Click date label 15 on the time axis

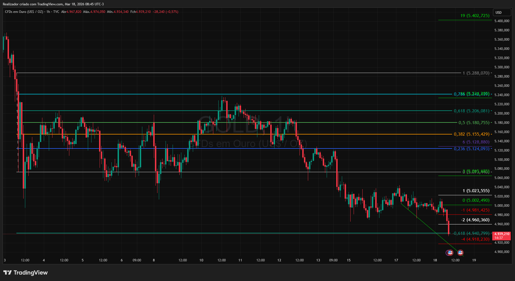click(349, 260)
